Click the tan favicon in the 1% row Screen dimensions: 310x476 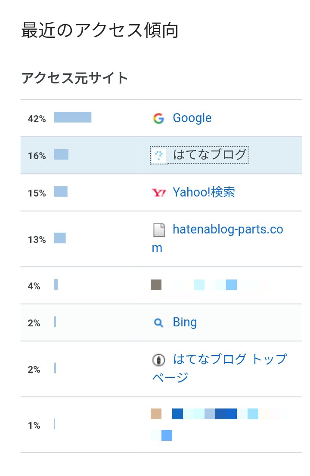coord(156,414)
